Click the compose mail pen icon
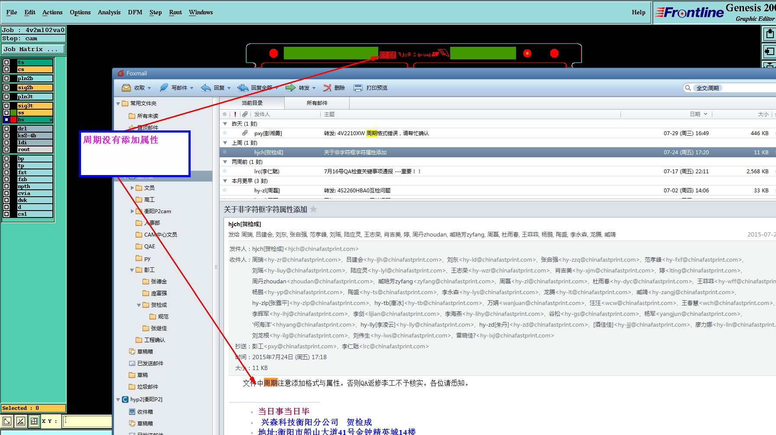 pyautogui.click(x=164, y=88)
